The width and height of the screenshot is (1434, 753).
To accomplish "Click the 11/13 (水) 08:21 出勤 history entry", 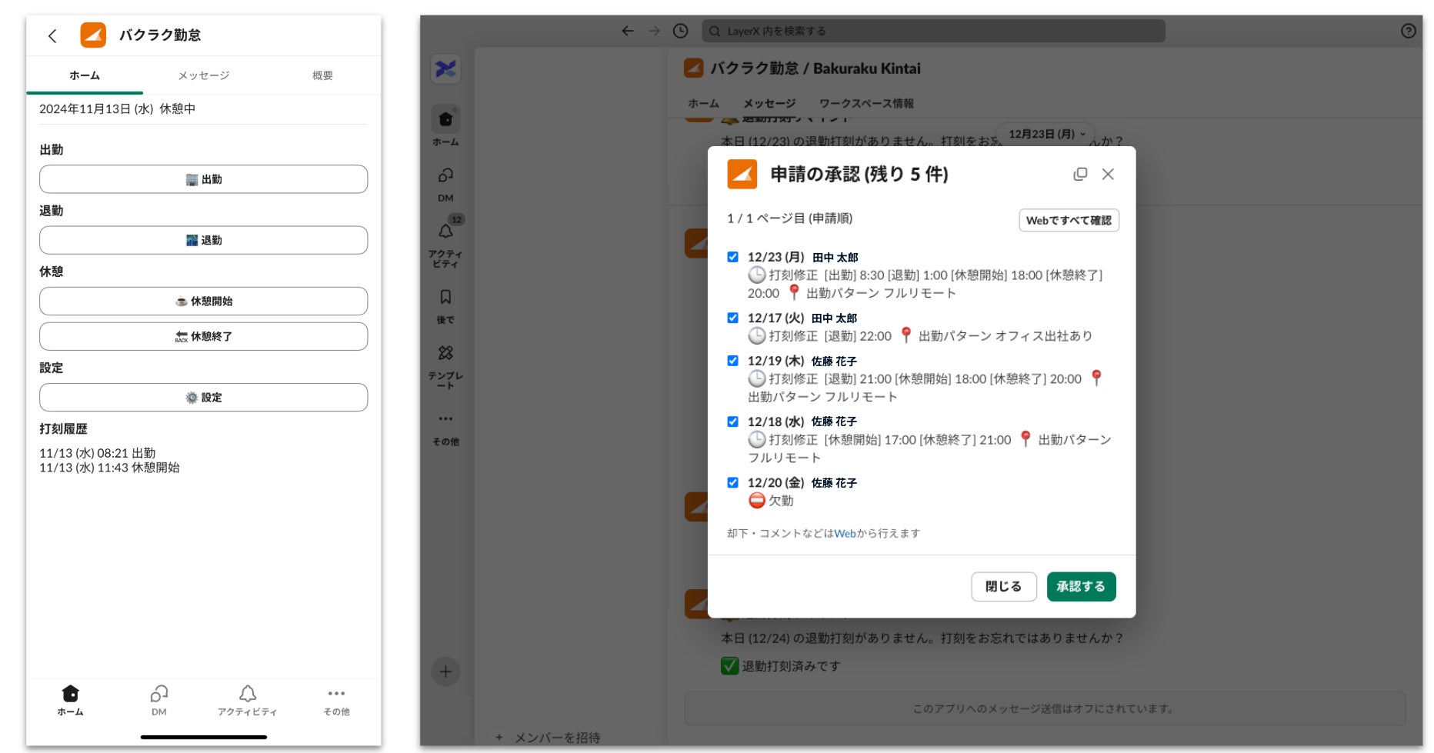I will (98, 453).
